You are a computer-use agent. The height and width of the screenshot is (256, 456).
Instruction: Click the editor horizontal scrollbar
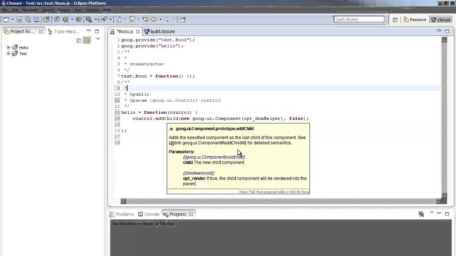281,201
